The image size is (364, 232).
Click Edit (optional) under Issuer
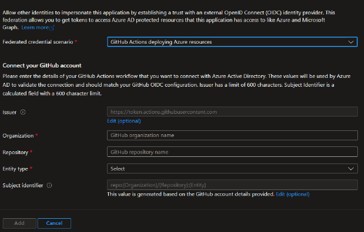click(124, 121)
